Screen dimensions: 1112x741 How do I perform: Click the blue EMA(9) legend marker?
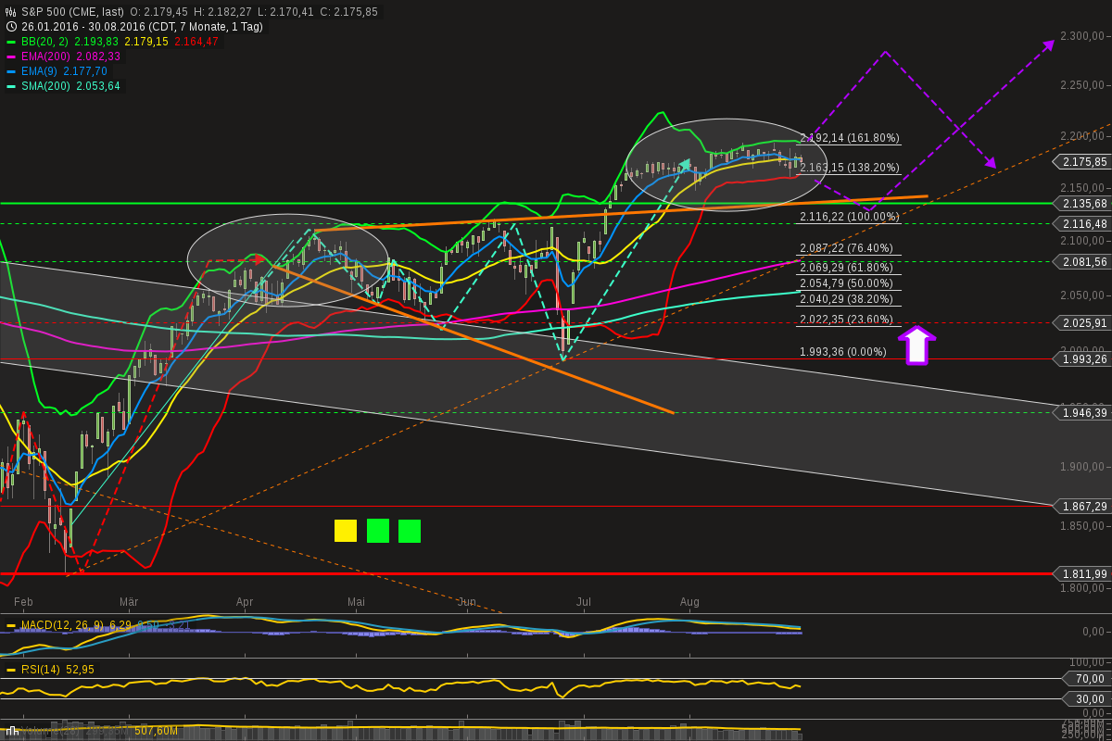[11, 71]
